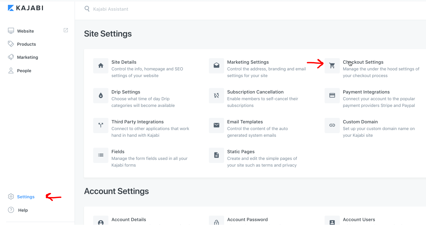This screenshot has height=233, width=426.
Task: Click the Subscription Cancellation sync icon
Action: click(217, 95)
